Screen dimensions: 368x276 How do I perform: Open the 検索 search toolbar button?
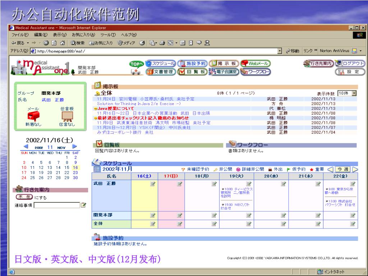pyautogui.click(x=78, y=43)
